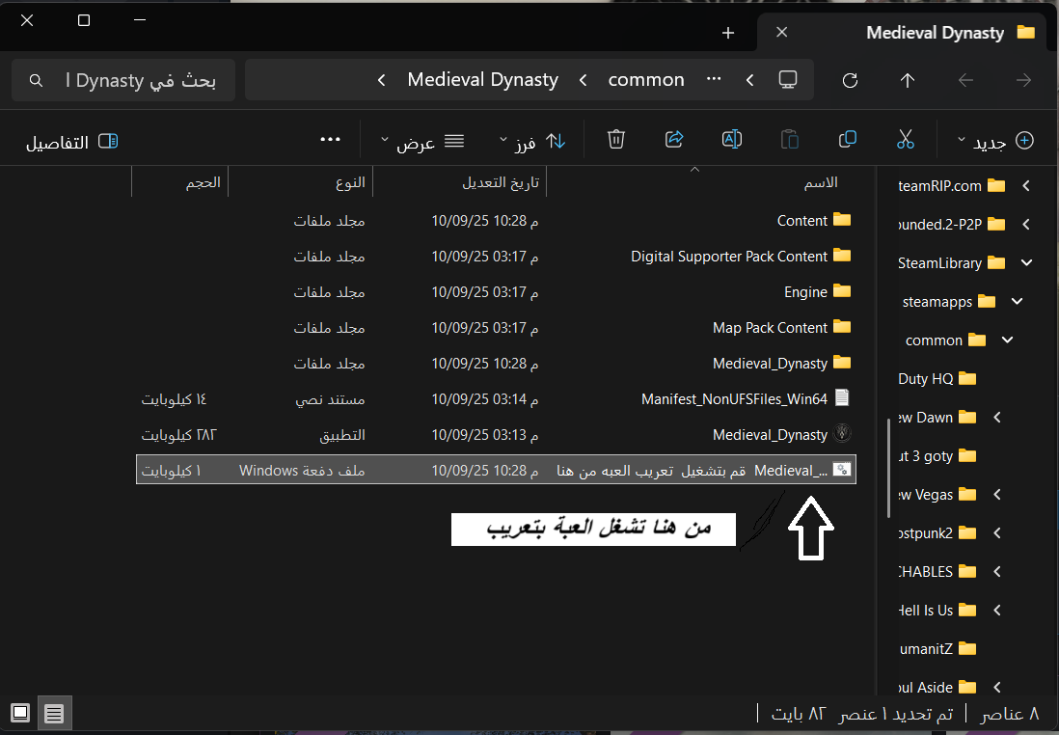Select the Map Pack Content folder icon
Image resolution: width=1059 pixels, height=735 pixels.
(x=842, y=327)
